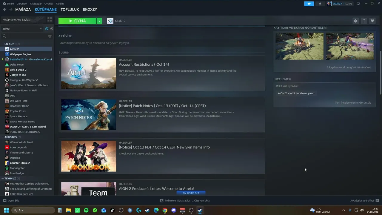Open the Tümü library filter dropdown
This screenshot has width=382, height=215.
(22, 29)
